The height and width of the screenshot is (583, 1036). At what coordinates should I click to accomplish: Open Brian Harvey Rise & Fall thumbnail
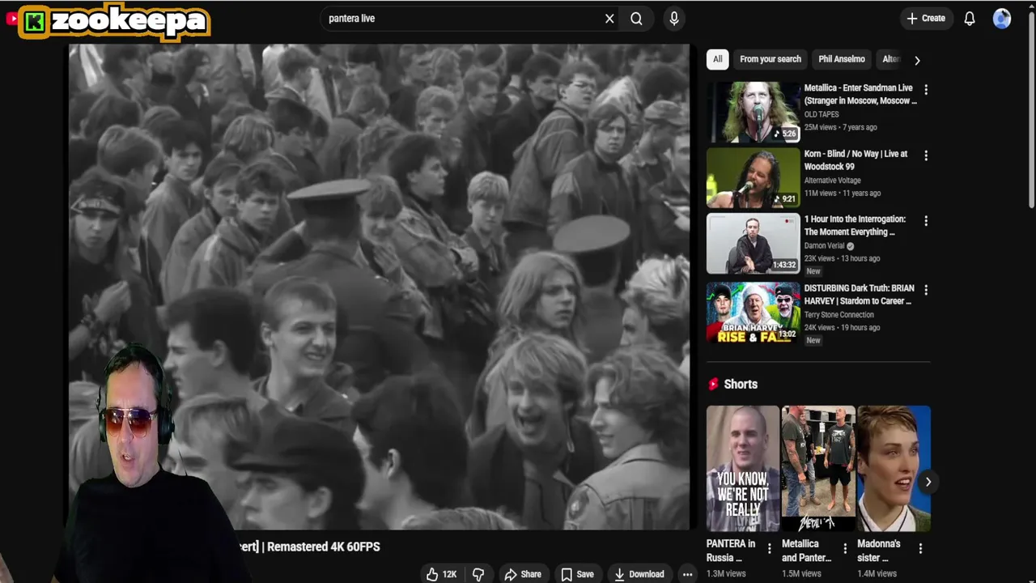click(753, 312)
